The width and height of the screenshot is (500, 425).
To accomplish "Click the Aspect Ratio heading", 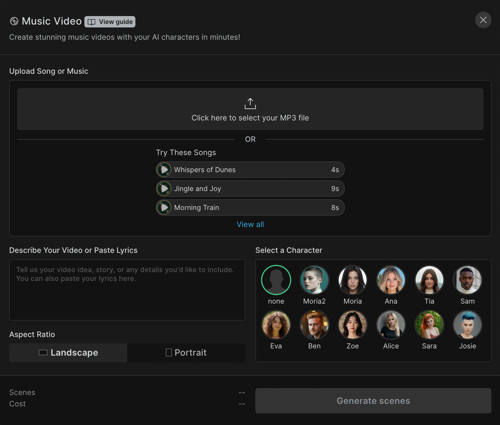I will click(x=32, y=335).
